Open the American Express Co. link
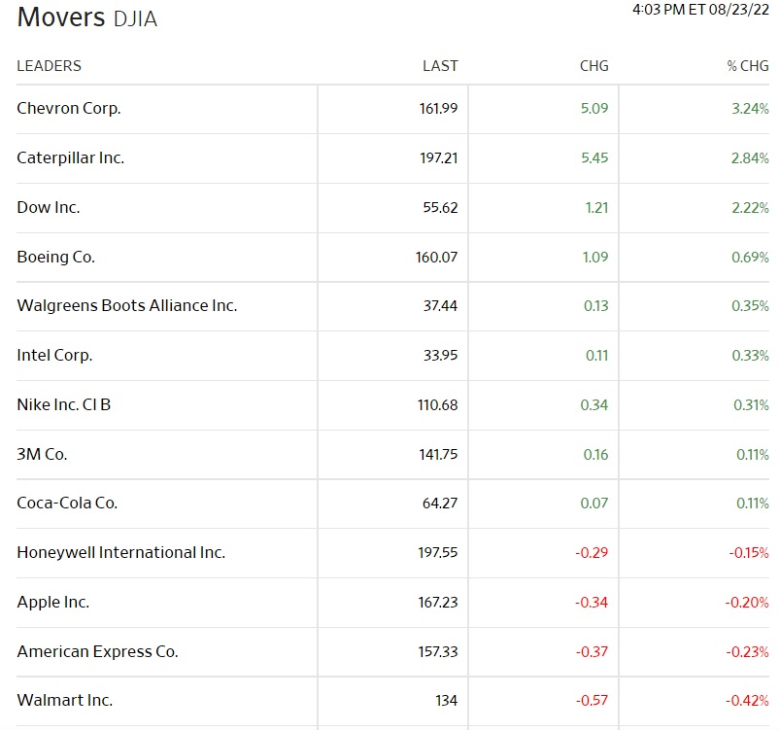This screenshot has height=730, width=780. tap(97, 651)
